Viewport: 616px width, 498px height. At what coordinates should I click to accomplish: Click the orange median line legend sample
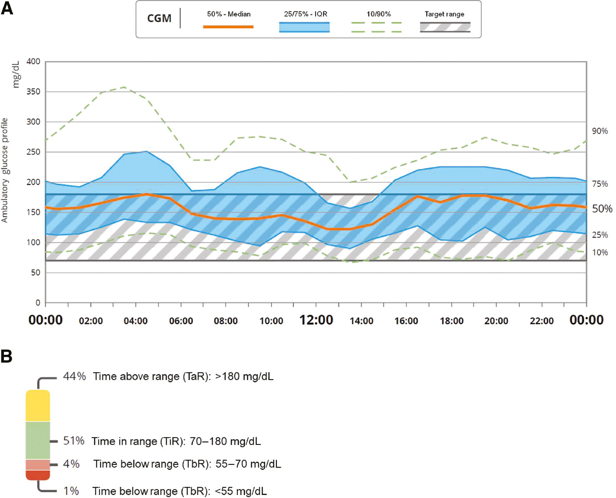click(x=228, y=27)
